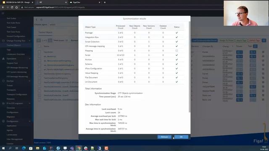This screenshot has height=151, width=269.
Task: Click the 'CTT Objects synchronization' stage value
Action: 130,93
